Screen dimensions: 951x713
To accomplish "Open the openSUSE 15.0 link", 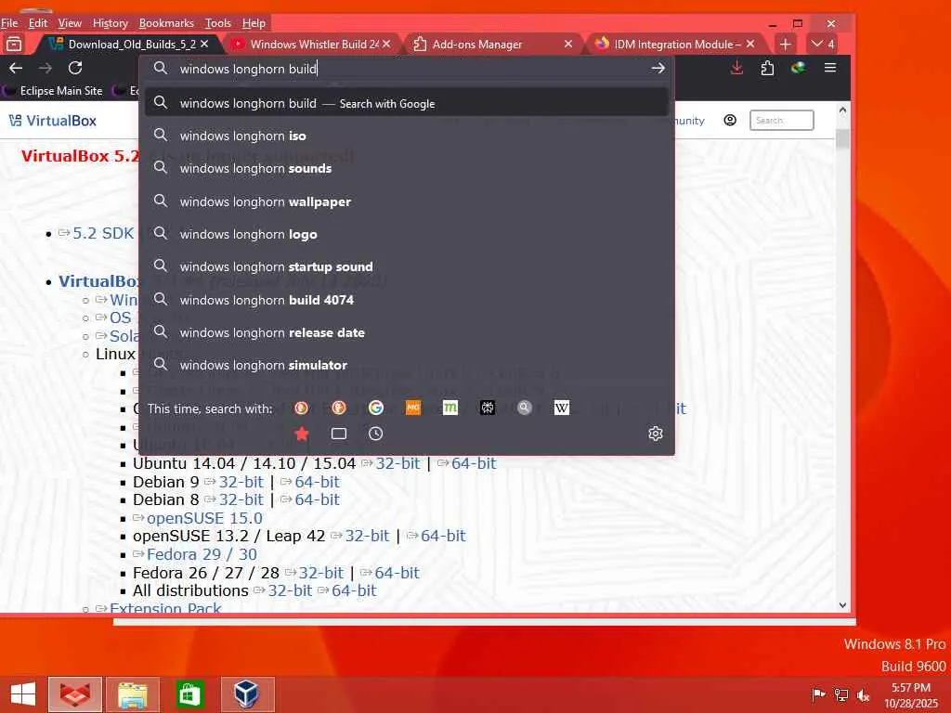I will [204, 518].
